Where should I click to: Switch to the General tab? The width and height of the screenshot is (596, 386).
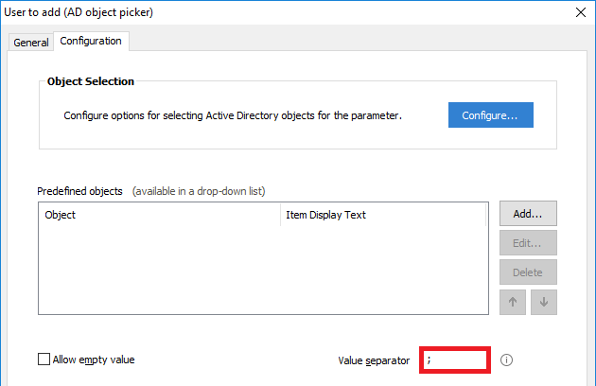pyautogui.click(x=31, y=43)
